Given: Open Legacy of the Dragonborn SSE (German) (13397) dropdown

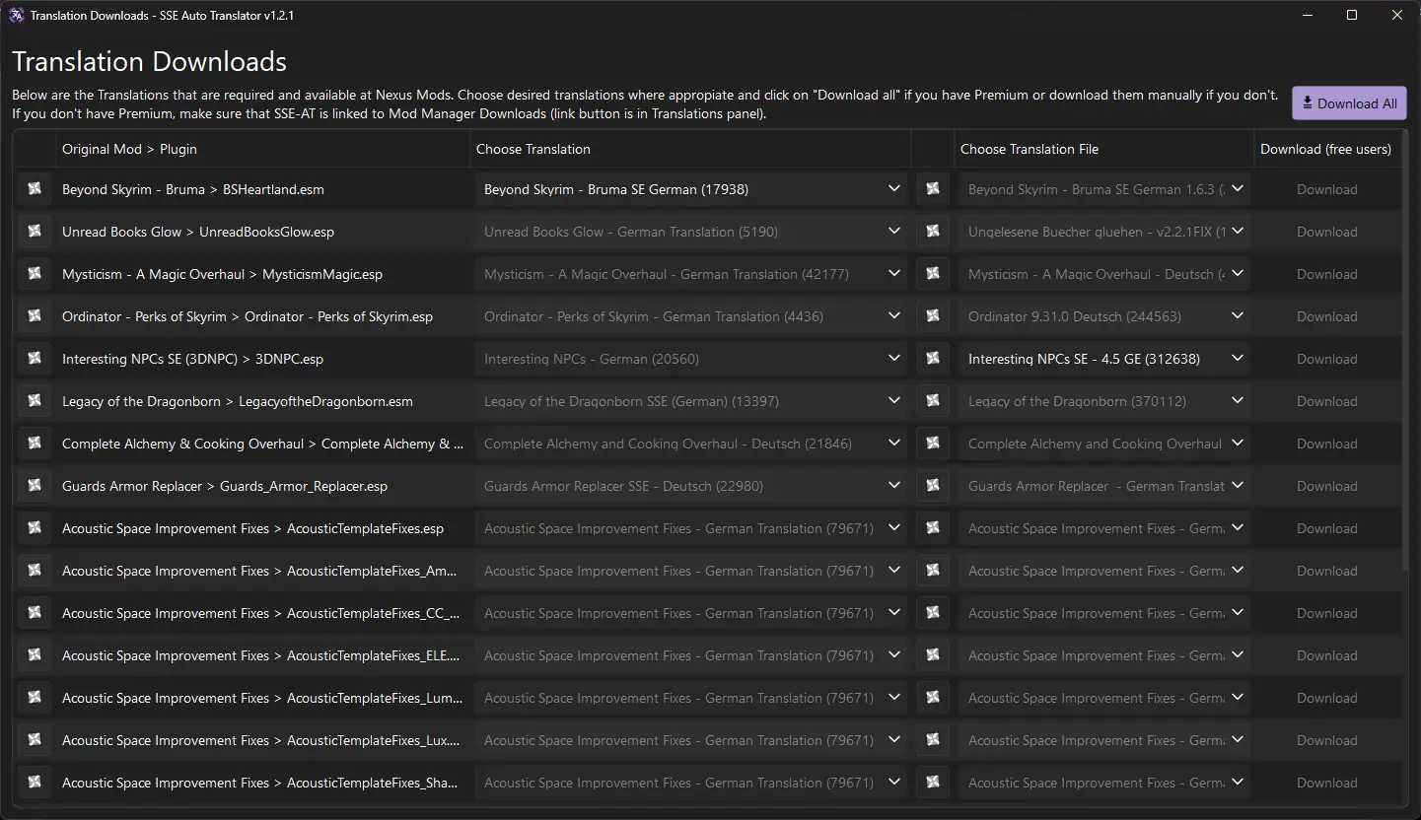Looking at the screenshot, I should [691, 401].
